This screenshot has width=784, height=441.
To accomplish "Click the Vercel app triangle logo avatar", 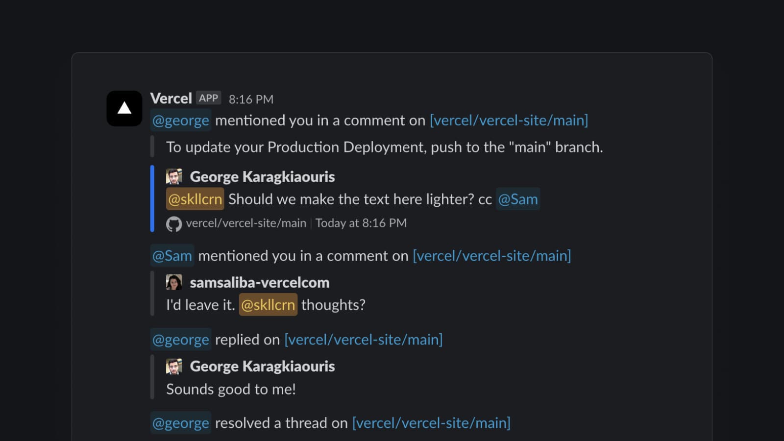I will coord(124,108).
